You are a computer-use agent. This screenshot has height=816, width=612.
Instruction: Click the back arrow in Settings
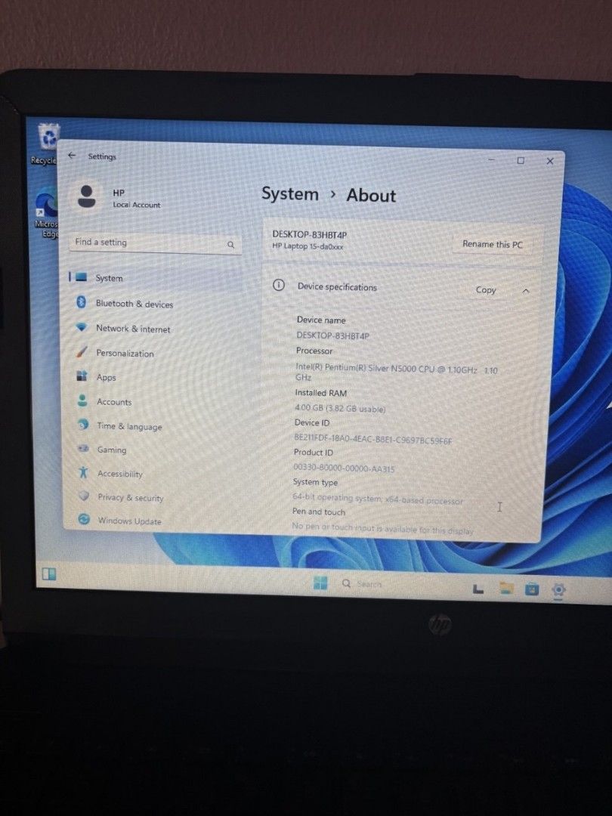point(72,155)
